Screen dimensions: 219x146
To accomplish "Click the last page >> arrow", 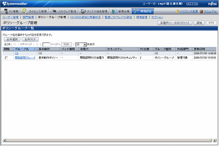I will [37, 44].
